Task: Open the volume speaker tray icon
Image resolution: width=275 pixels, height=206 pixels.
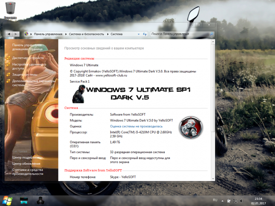Action: click(242, 201)
